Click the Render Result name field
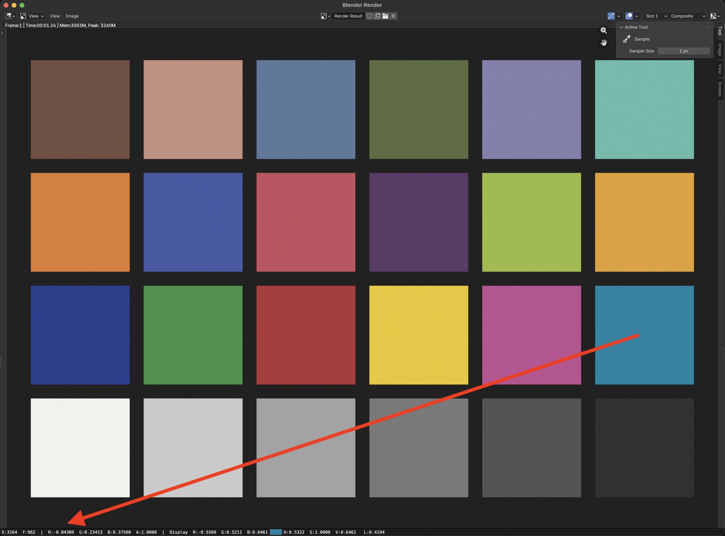The width and height of the screenshot is (725, 536). point(348,16)
